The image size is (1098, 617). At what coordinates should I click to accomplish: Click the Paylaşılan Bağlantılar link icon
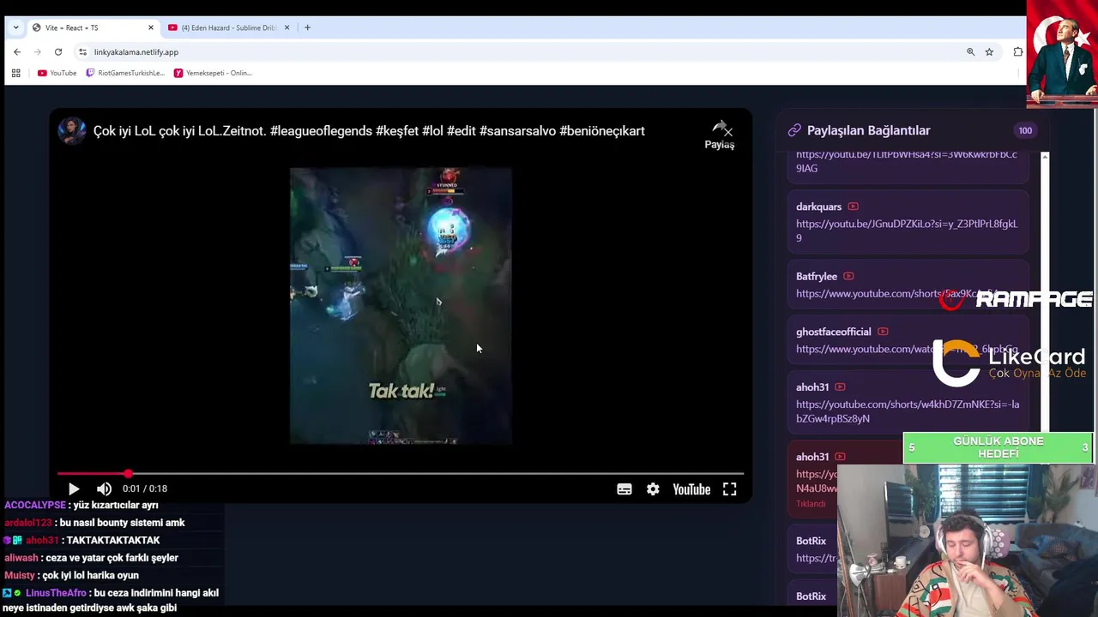(794, 130)
